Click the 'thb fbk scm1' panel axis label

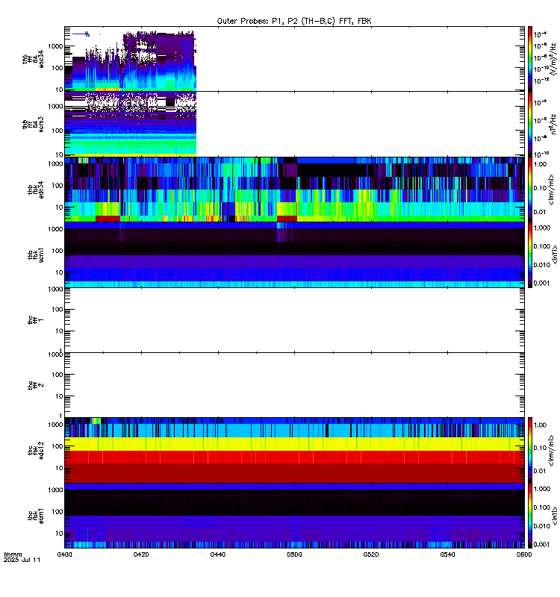click(x=36, y=254)
